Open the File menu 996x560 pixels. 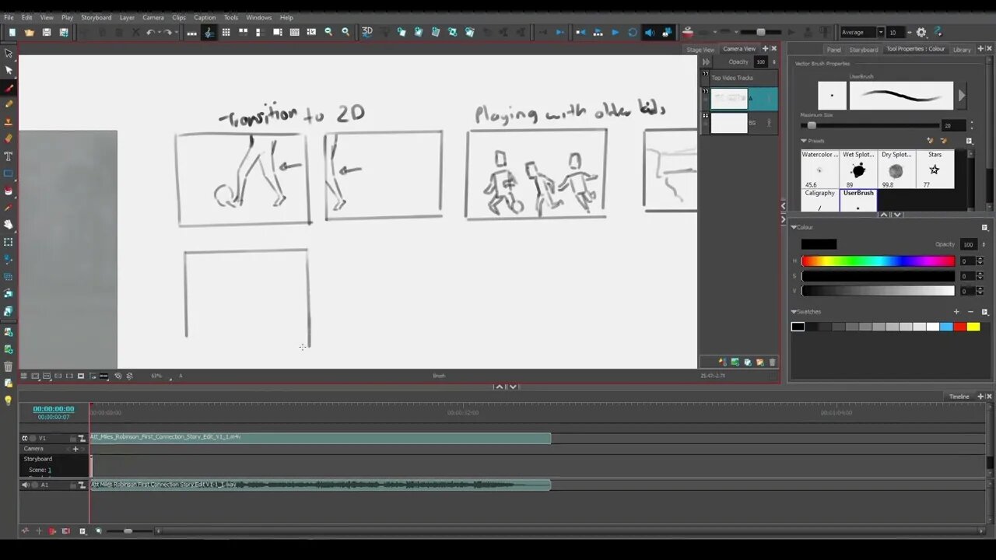pyautogui.click(x=9, y=17)
